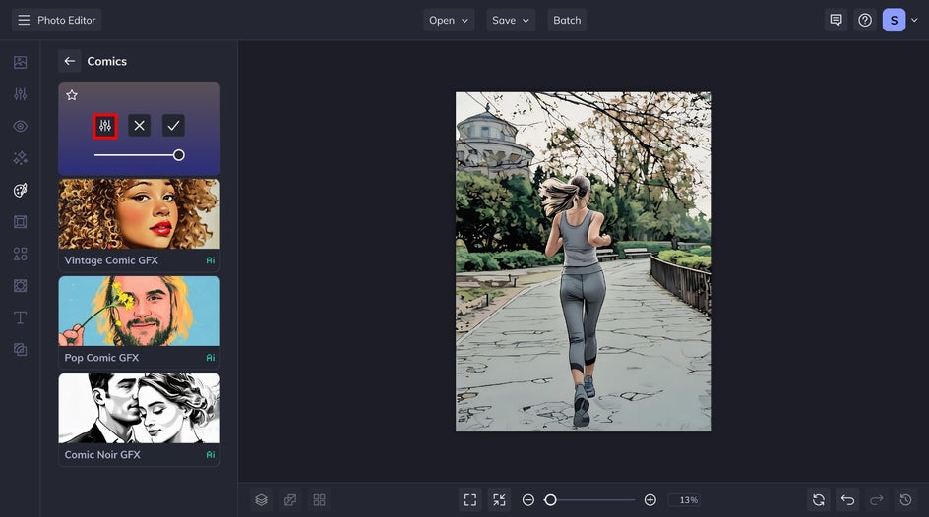The height and width of the screenshot is (517, 929).
Task: Open the effect settings sliders button
Action: point(105,126)
